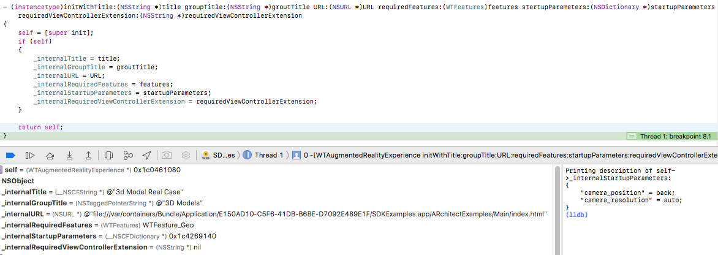Select the SD...es process in the jump bar

[218, 155]
